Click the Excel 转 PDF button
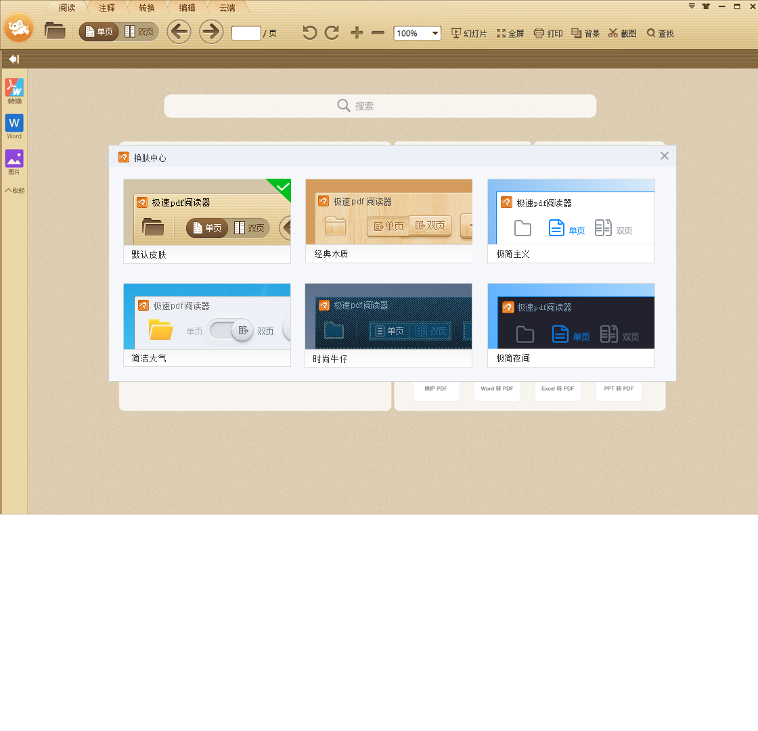The image size is (758, 731). [x=558, y=391]
